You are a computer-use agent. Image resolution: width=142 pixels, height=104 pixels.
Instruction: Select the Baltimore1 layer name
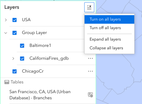click(40, 45)
